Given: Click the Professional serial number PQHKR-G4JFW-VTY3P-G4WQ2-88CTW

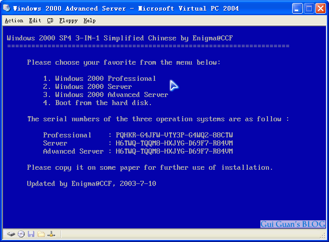Looking at the screenshot, I should click(x=174, y=135).
